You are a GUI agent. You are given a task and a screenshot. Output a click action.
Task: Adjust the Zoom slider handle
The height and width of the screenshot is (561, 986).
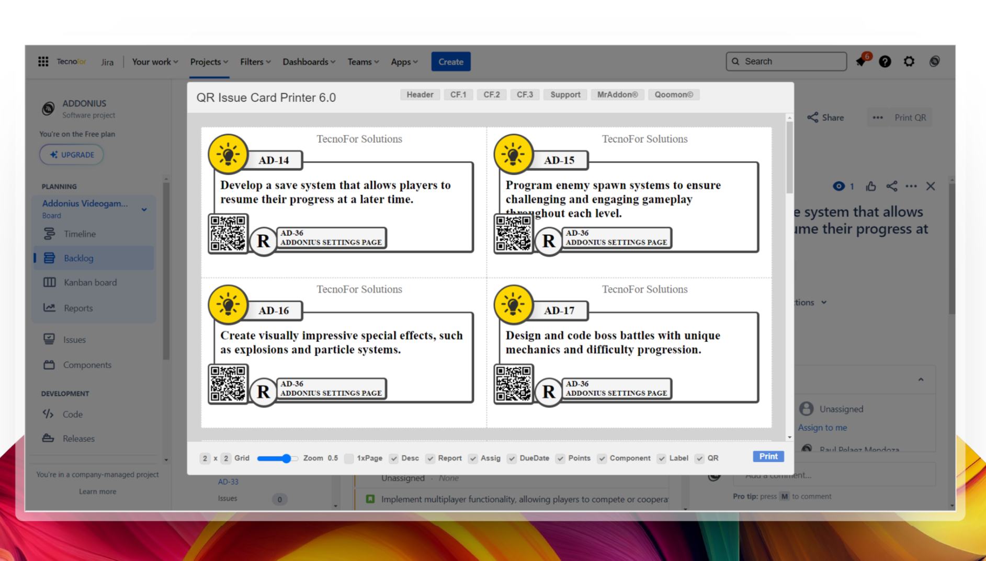point(286,459)
